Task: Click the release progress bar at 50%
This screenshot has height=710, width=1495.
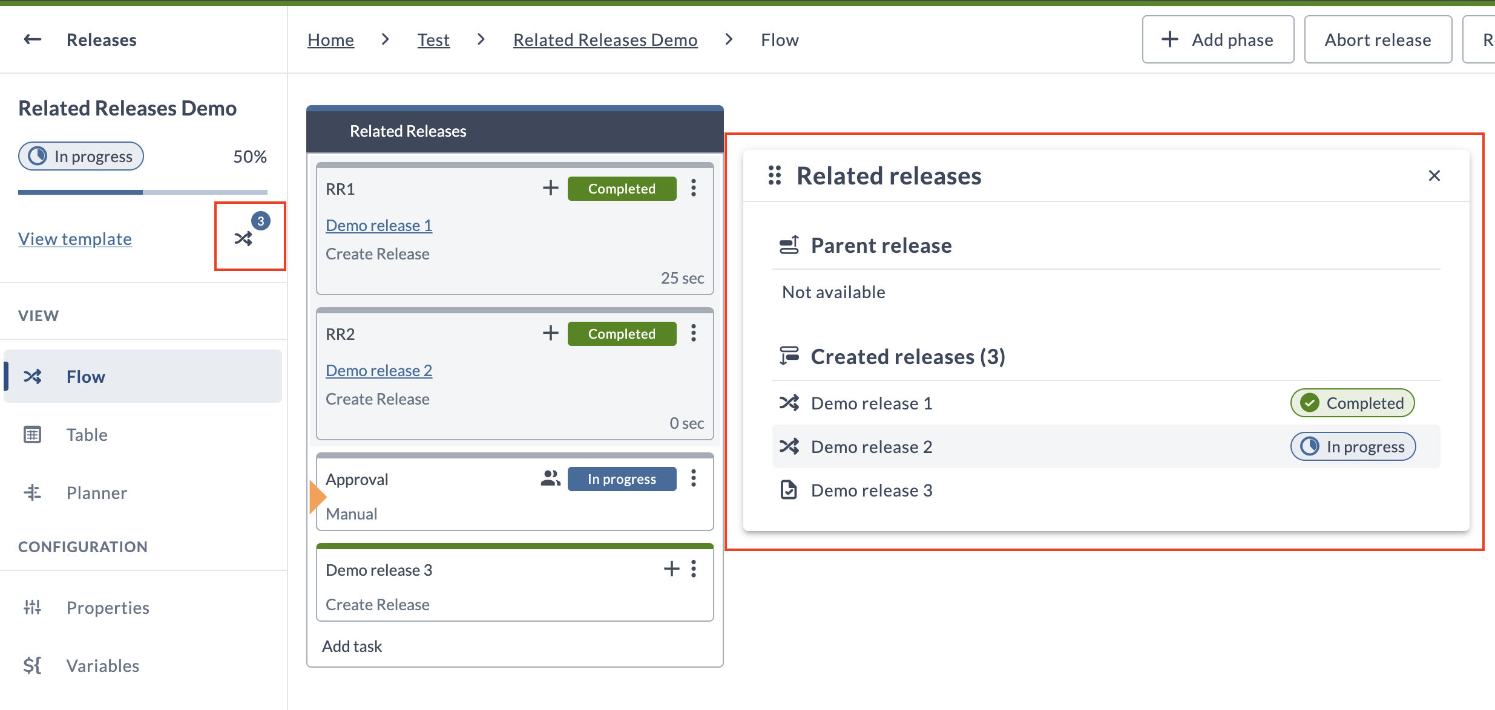Action: tap(143, 192)
